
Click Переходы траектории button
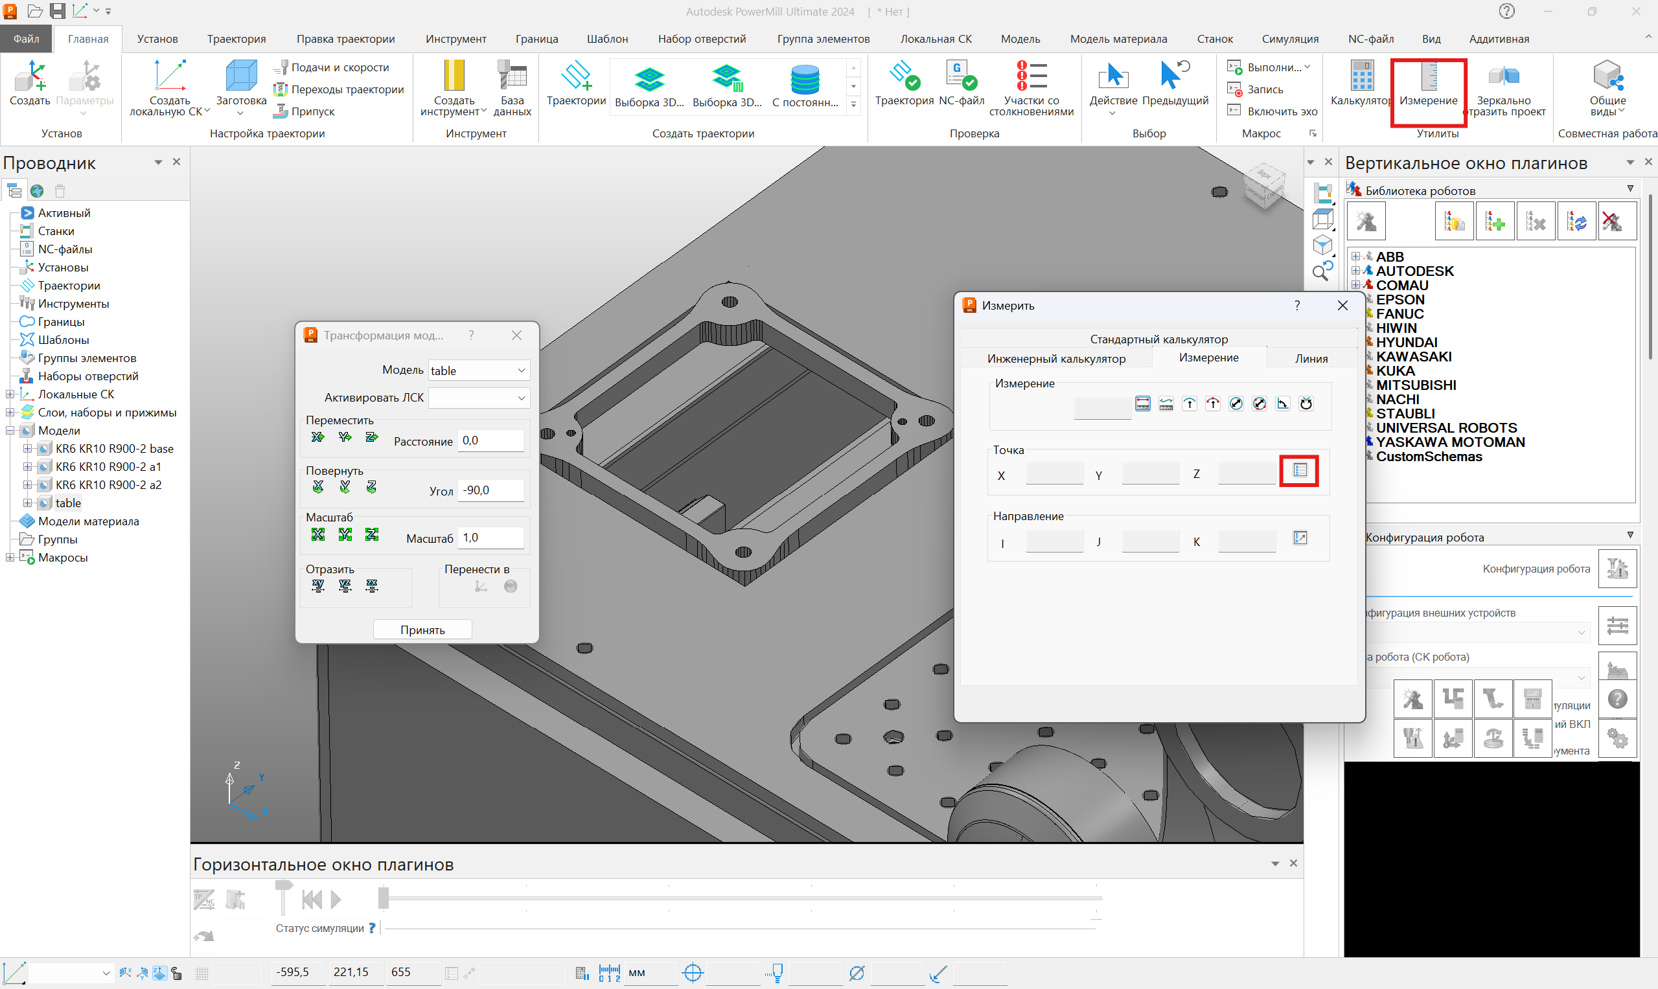coord(339,89)
